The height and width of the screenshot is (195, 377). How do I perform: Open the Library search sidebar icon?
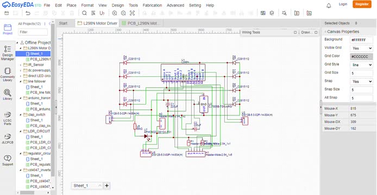8,94
